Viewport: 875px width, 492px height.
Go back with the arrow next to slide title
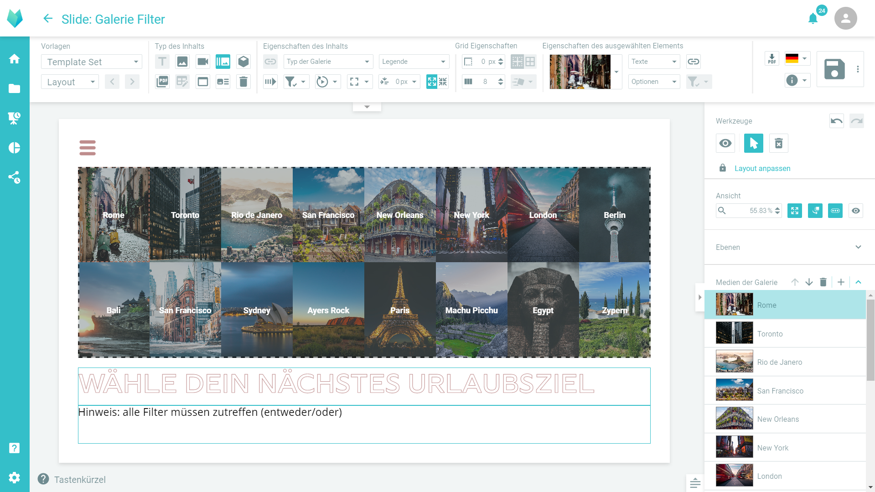click(48, 19)
